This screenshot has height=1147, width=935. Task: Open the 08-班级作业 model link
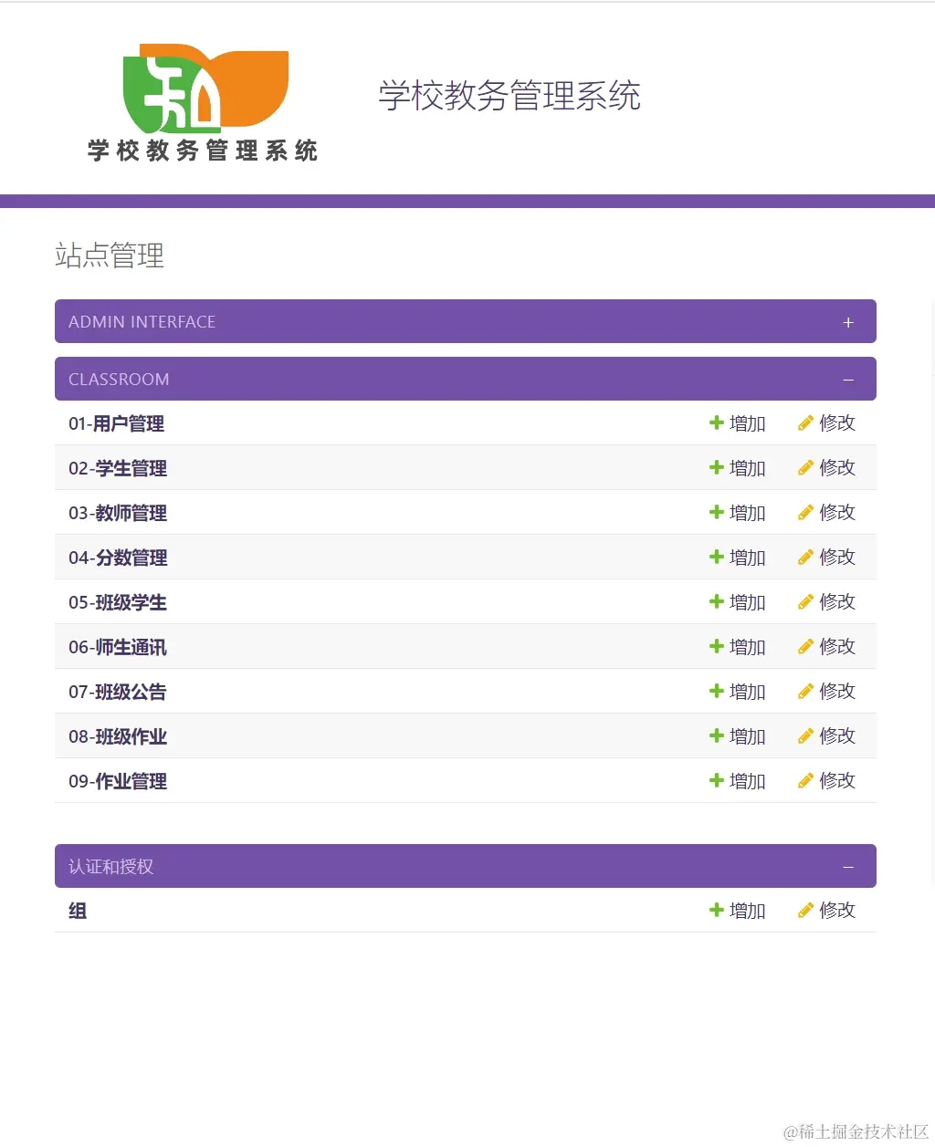point(118,736)
